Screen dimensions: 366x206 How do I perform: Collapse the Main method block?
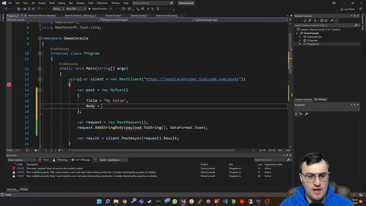pyautogui.click(x=39, y=69)
